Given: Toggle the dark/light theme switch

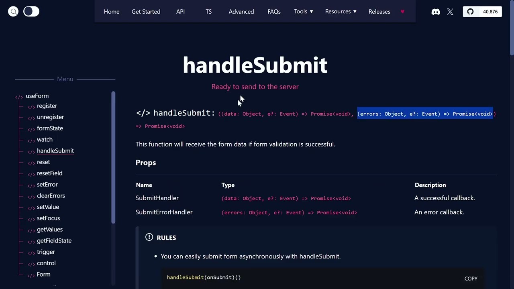Looking at the screenshot, I should click(x=31, y=12).
